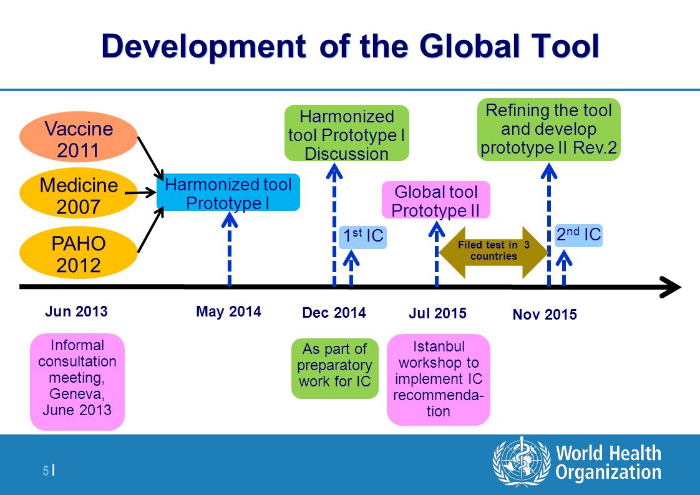Click the green 'Harmonized tool Prototype I Discussion' box
Screen dimensions: 700x495
(347, 133)
